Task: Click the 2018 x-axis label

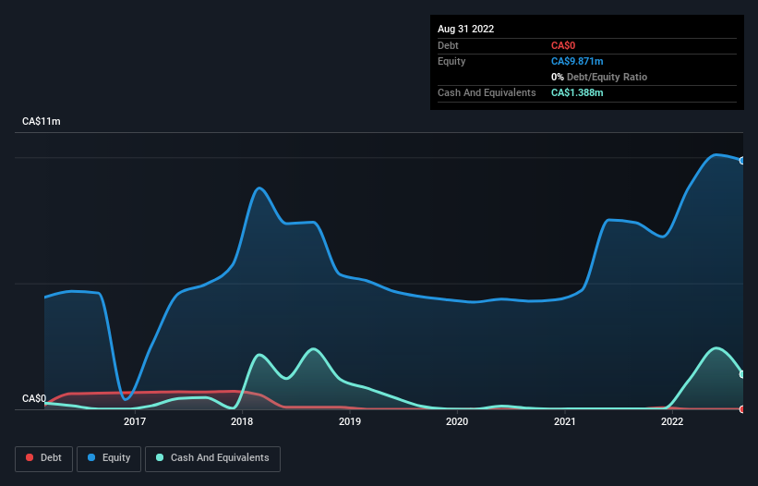Action: [242, 421]
